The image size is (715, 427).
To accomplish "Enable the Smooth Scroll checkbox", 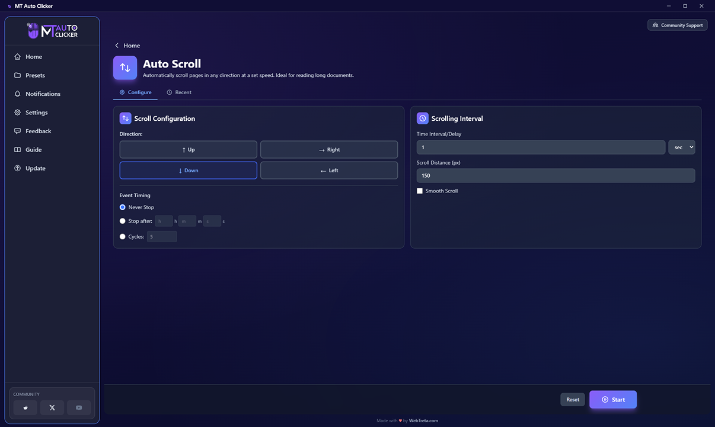I will [420, 191].
